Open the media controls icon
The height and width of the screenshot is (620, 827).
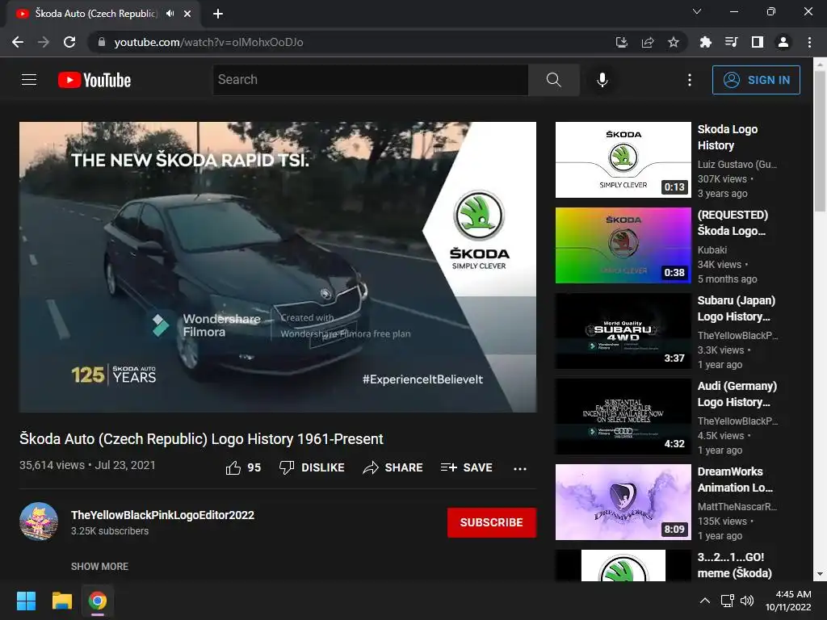tap(731, 42)
